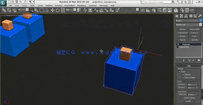Open the Tools menu

[17, 5]
